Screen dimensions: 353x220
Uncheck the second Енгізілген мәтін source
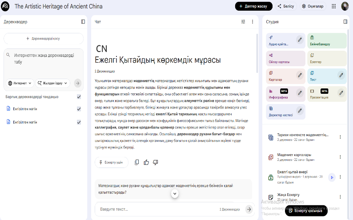point(79,122)
